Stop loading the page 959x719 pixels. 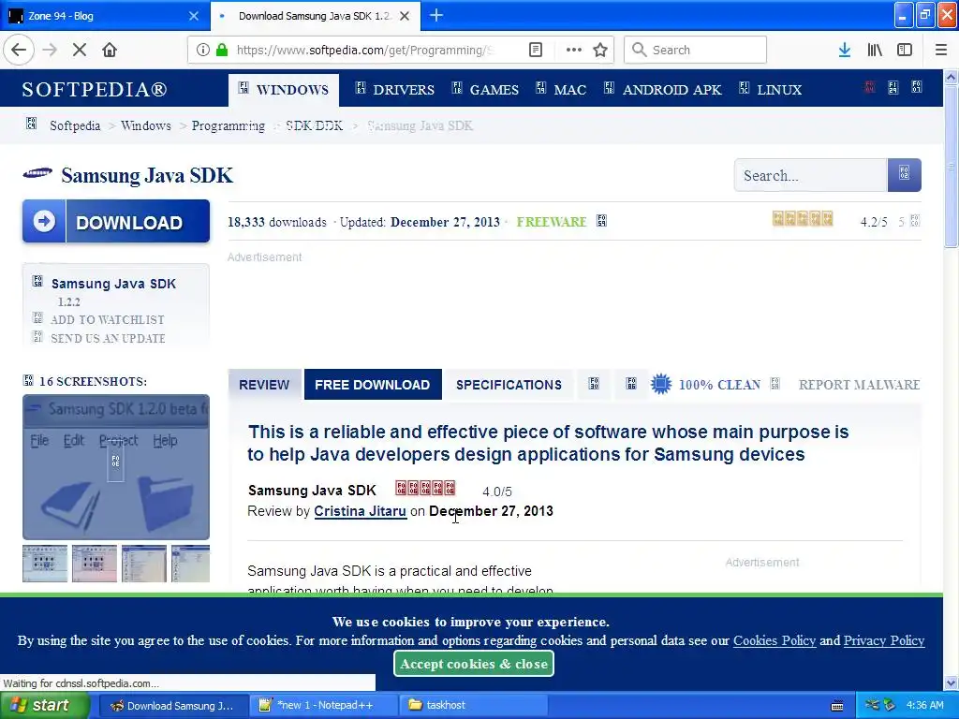point(80,50)
